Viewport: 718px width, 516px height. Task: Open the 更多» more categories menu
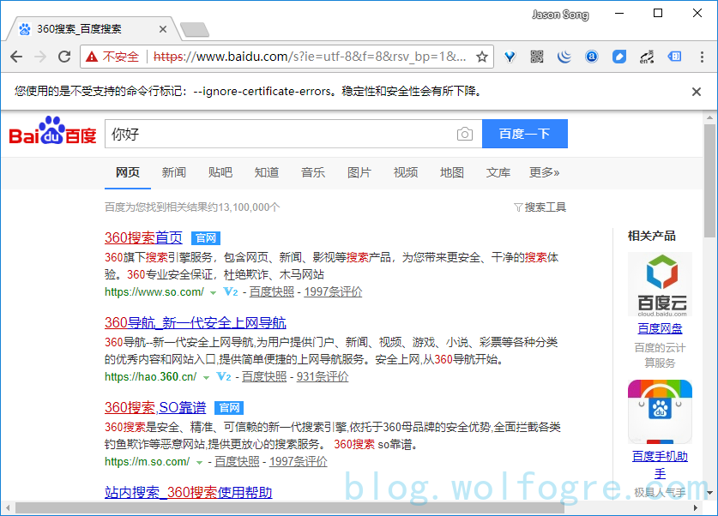point(544,172)
